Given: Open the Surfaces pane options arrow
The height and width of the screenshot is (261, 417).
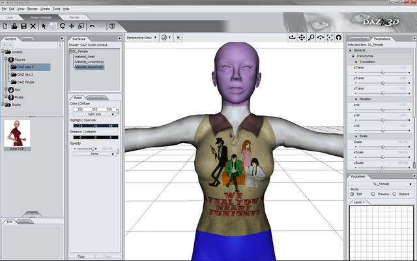Looking at the screenshot, I should (120, 38).
